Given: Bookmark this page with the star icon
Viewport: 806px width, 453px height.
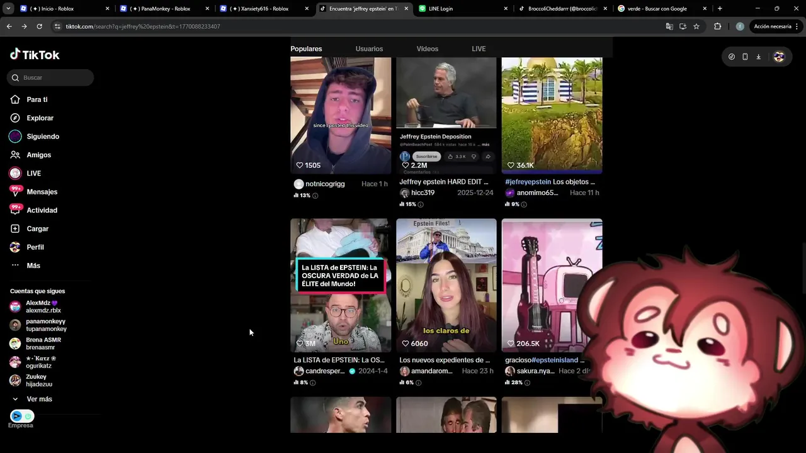Looking at the screenshot, I should (696, 26).
